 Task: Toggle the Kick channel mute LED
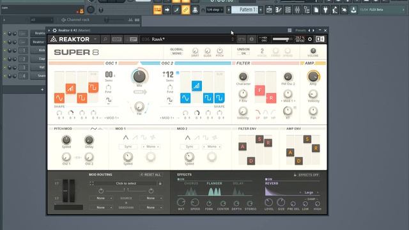coord(4,50)
